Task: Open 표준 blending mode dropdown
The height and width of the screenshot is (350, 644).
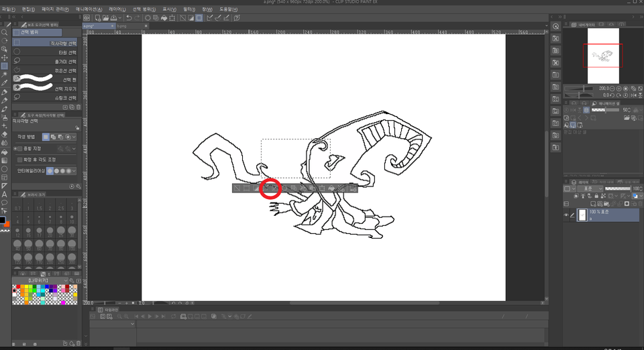Action: [x=590, y=189]
